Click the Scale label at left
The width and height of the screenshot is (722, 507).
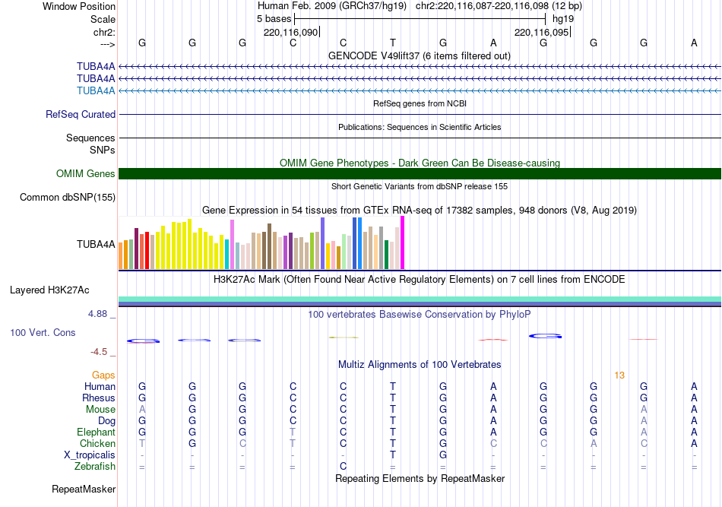(103, 19)
